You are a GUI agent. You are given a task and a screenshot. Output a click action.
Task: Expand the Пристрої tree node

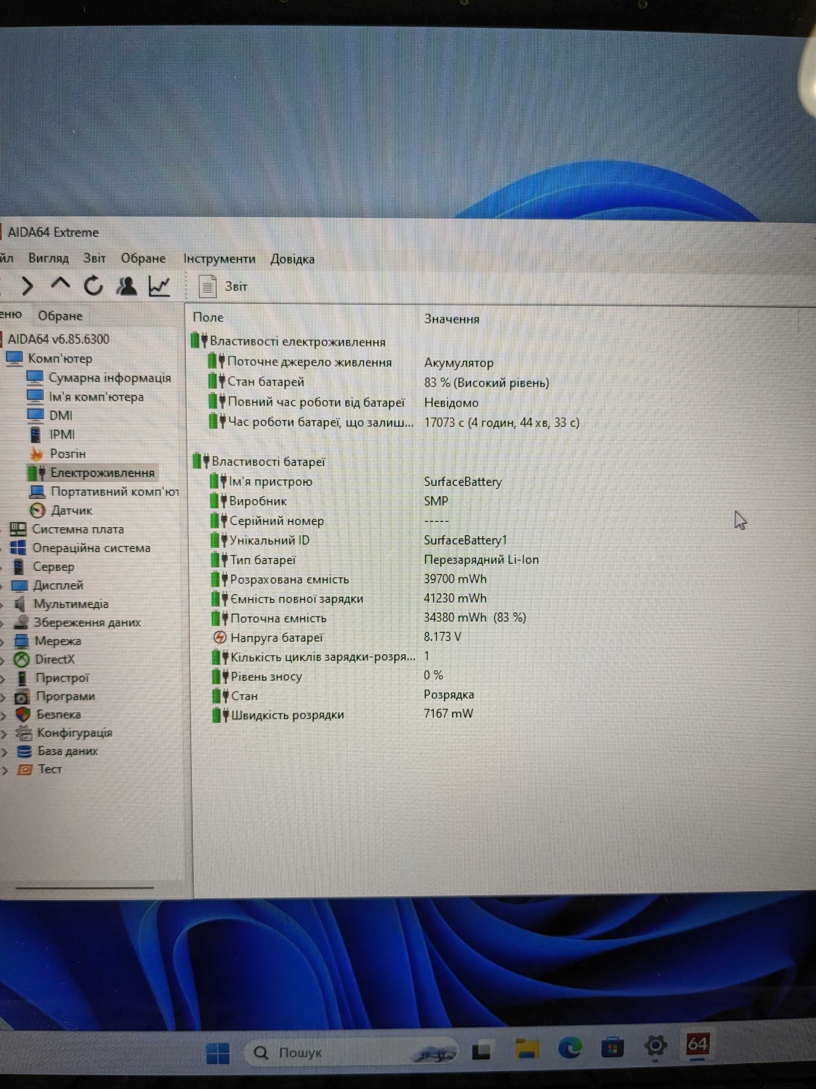click(2, 678)
